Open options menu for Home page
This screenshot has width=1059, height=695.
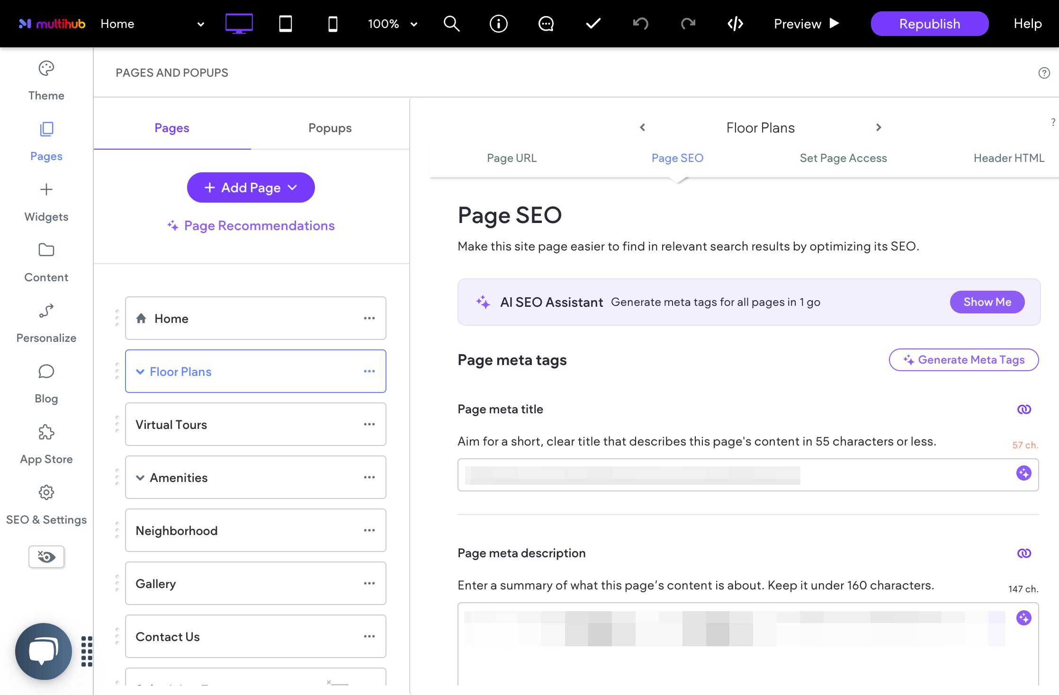tap(369, 319)
